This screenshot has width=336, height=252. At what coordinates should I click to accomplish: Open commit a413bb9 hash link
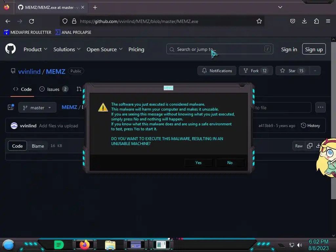pos(265,126)
